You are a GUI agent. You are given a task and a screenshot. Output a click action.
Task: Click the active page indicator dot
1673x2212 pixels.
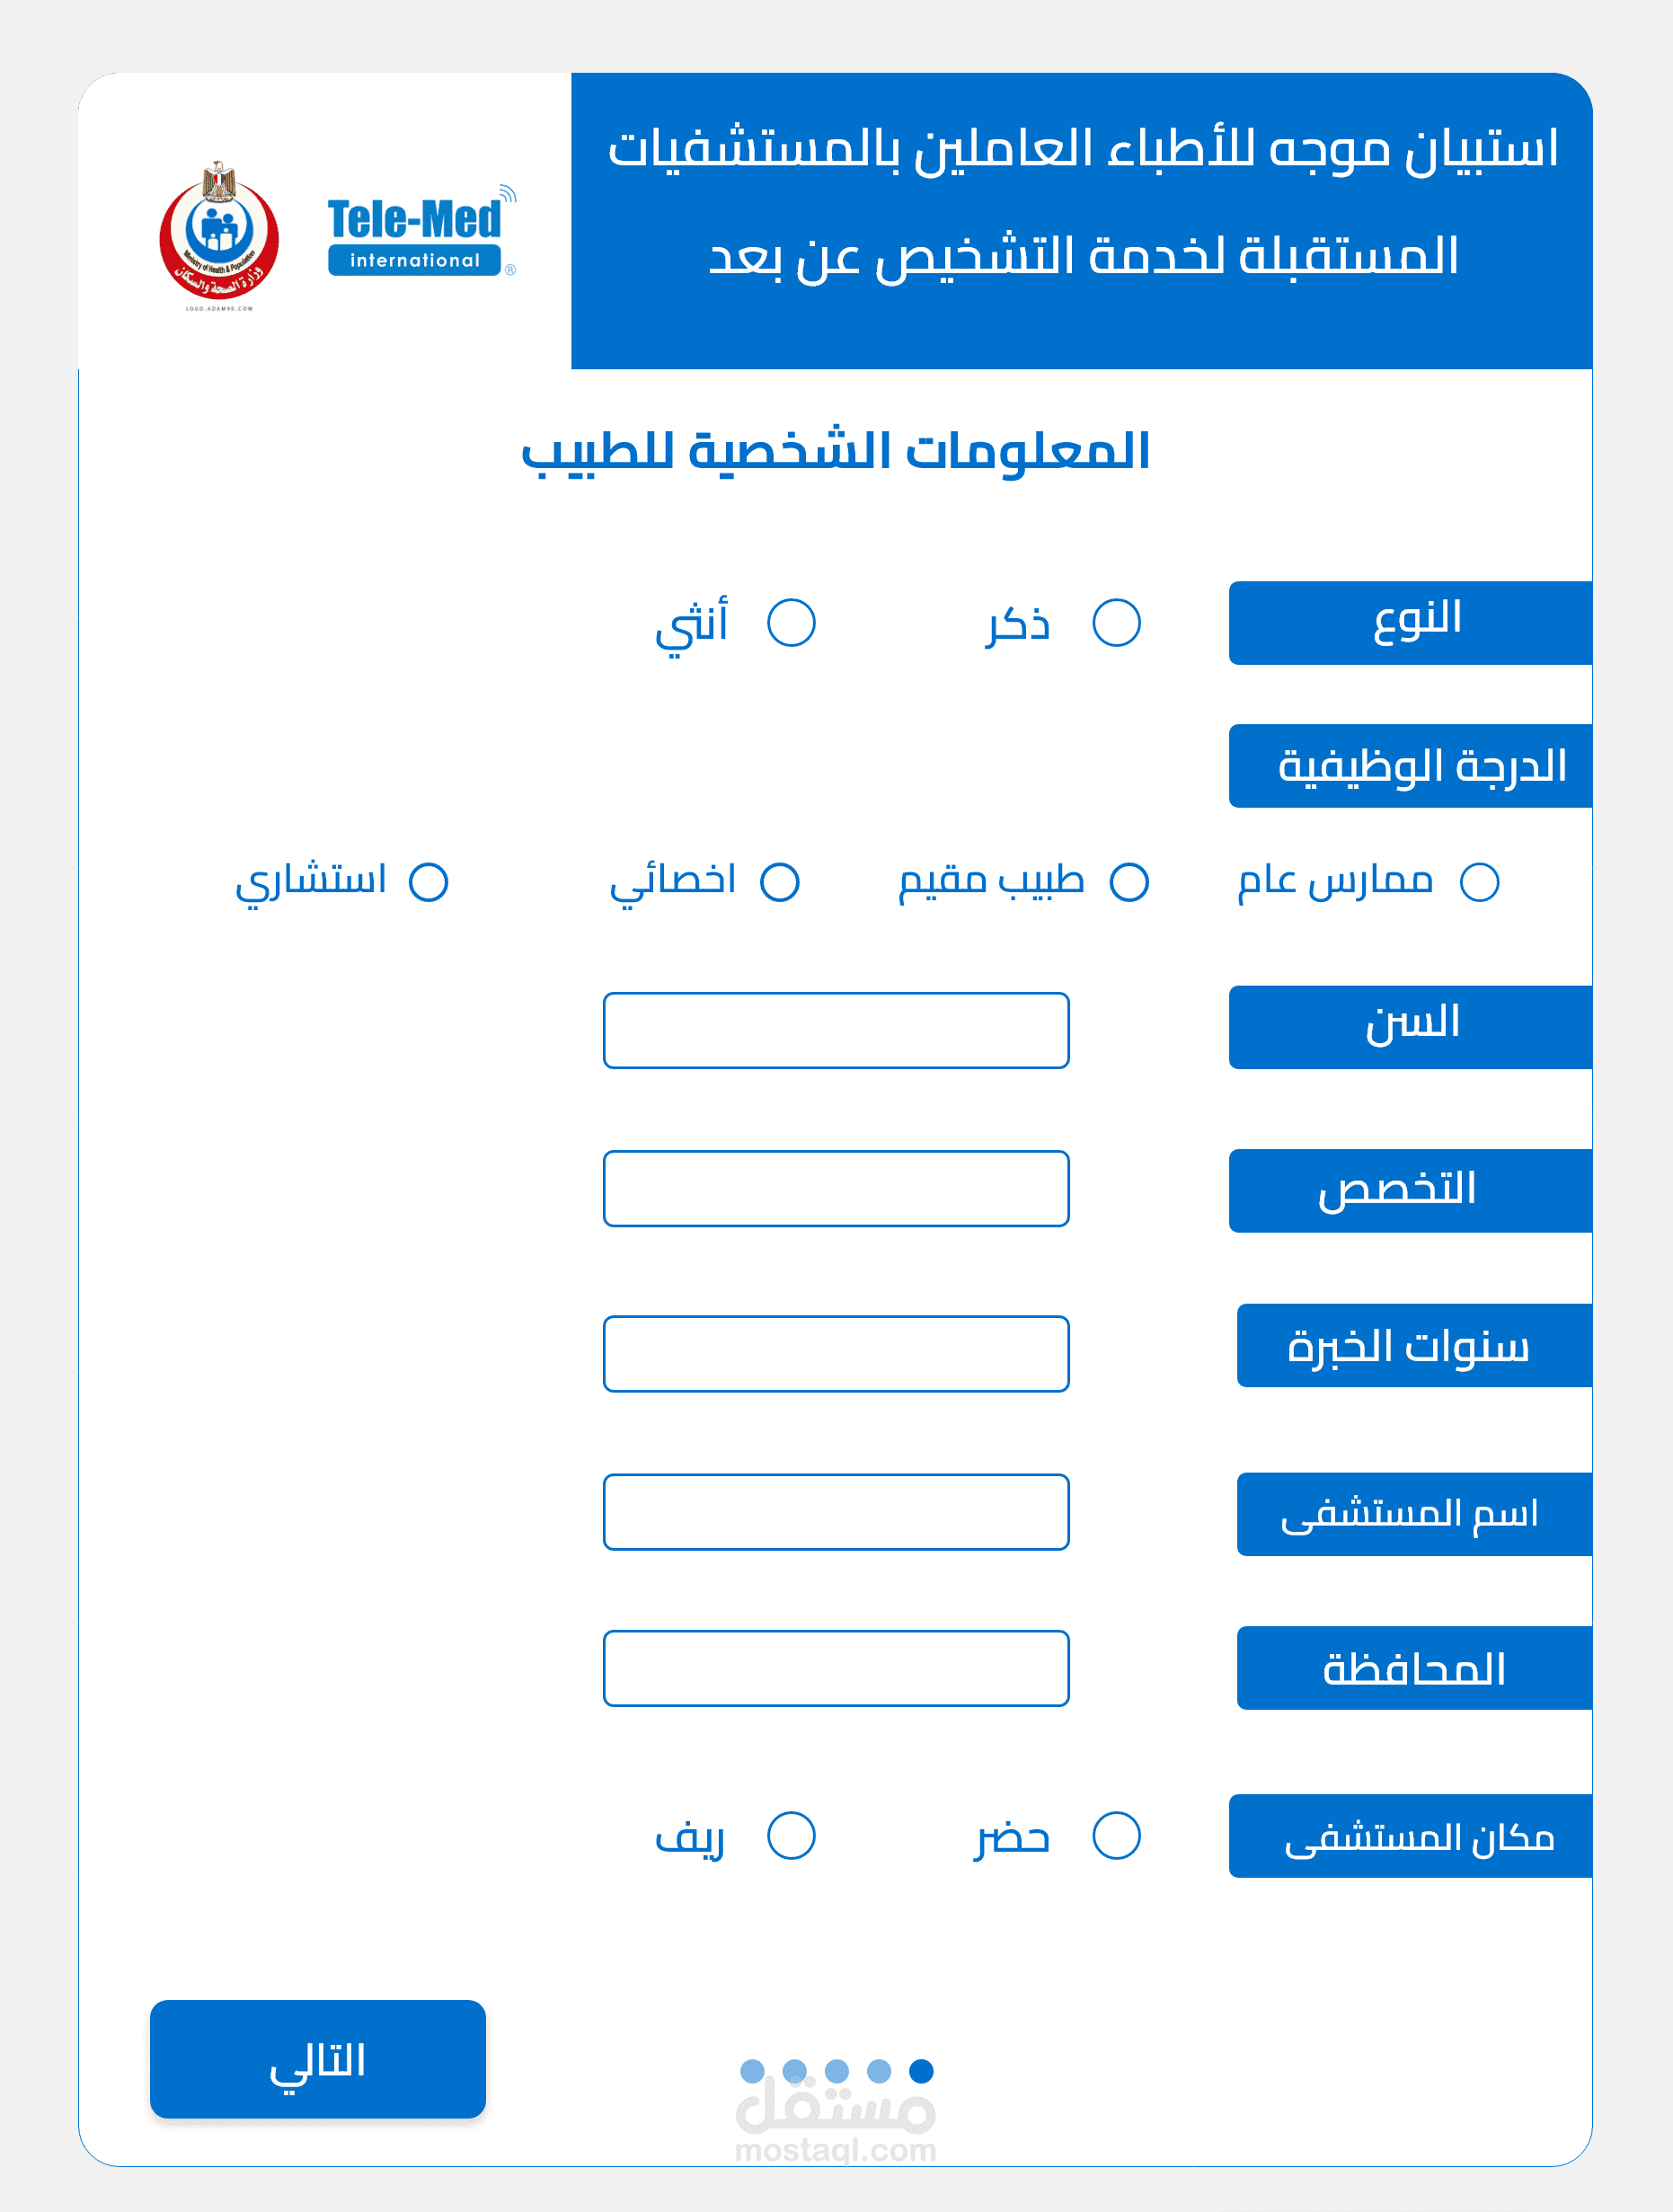922,2071
